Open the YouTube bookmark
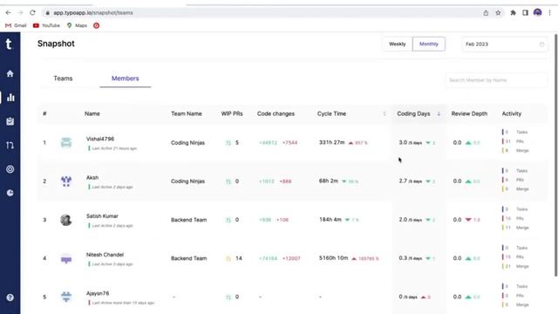 (46, 25)
